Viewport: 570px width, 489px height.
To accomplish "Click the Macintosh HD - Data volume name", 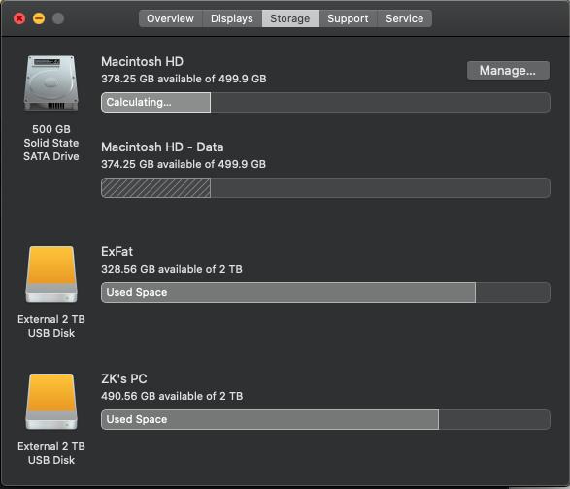I will point(162,147).
